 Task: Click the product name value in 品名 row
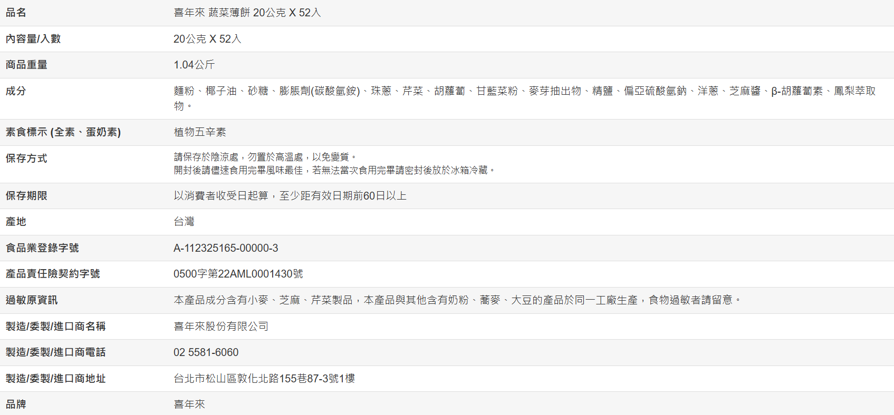(247, 13)
